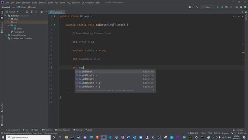Hide the Project tool window with minus icon
Screen dimensions: 248x140
pos(46,12)
